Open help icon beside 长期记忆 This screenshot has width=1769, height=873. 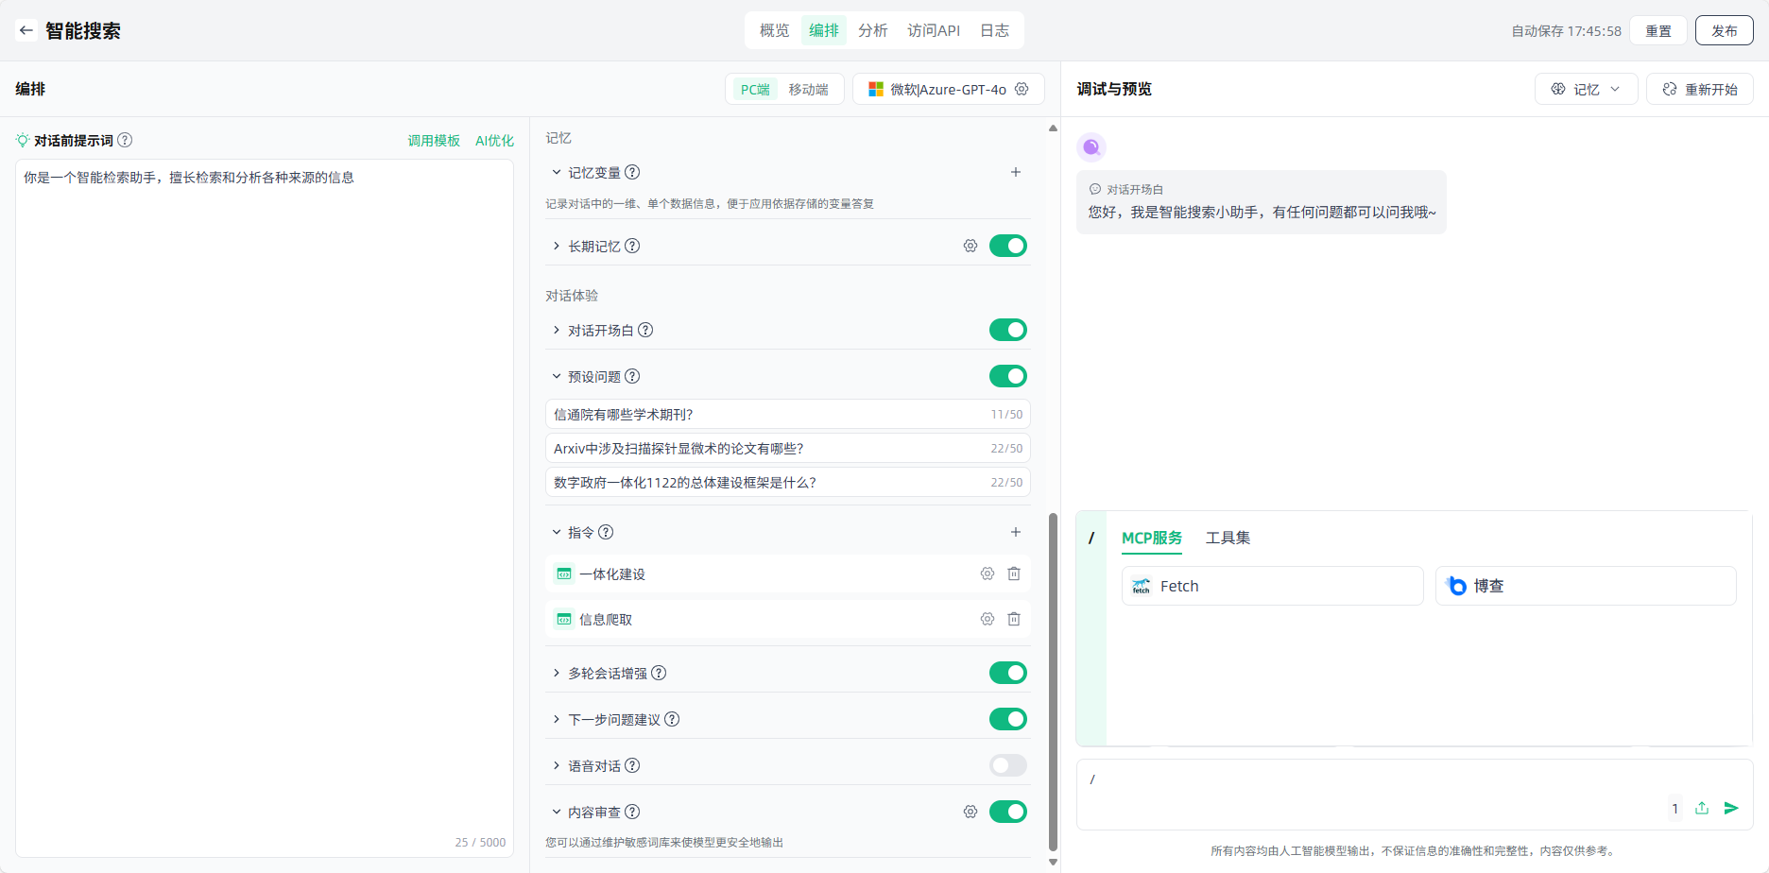(x=632, y=246)
